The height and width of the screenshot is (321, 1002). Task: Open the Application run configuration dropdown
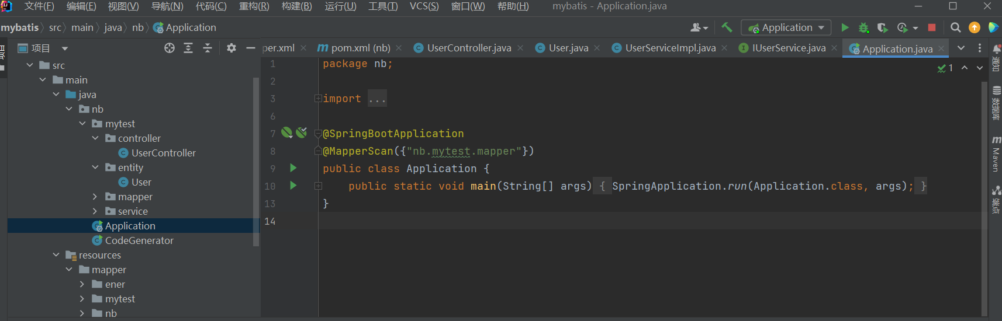(x=786, y=27)
